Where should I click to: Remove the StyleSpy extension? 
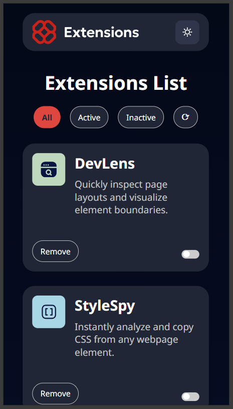pos(56,393)
